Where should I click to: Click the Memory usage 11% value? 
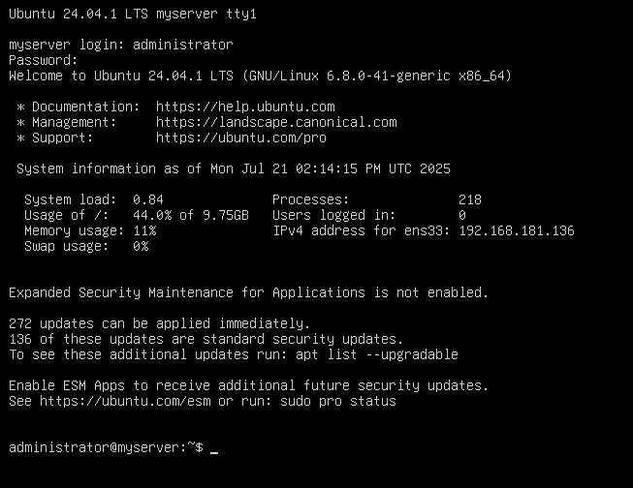pyautogui.click(x=144, y=230)
